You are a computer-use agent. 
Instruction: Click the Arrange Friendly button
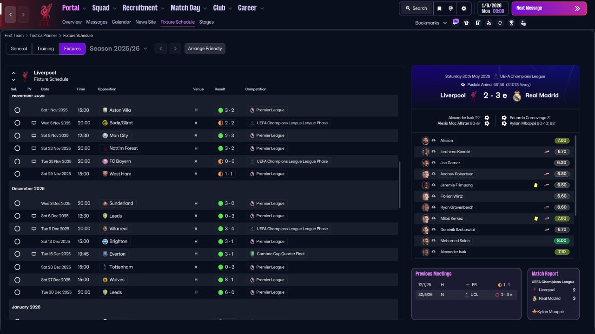(205, 49)
